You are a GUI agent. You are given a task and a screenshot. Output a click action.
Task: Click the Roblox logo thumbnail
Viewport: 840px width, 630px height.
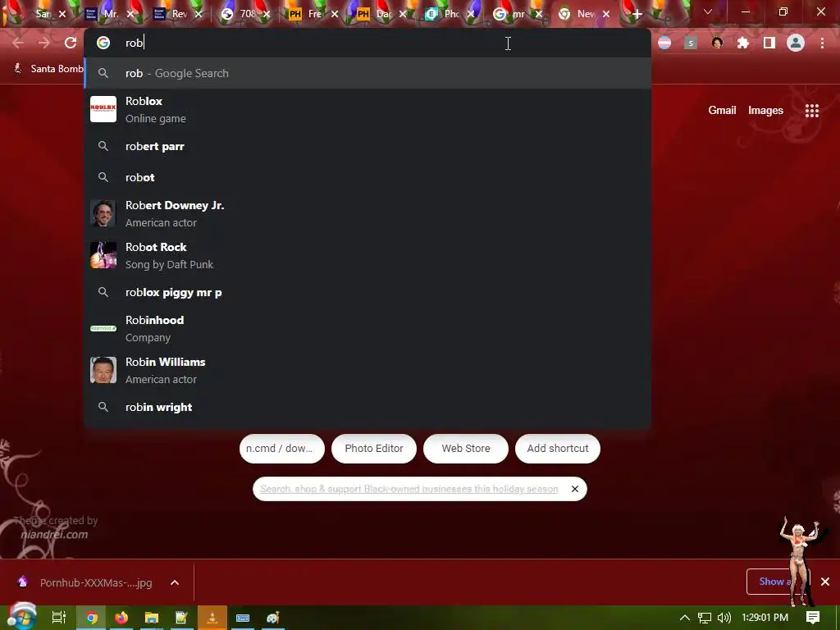[103, 109]
